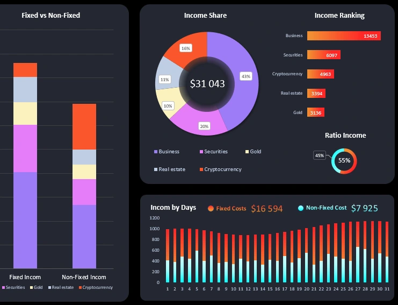Click the orange Fixed Costs circle marker

pos(211,208)
